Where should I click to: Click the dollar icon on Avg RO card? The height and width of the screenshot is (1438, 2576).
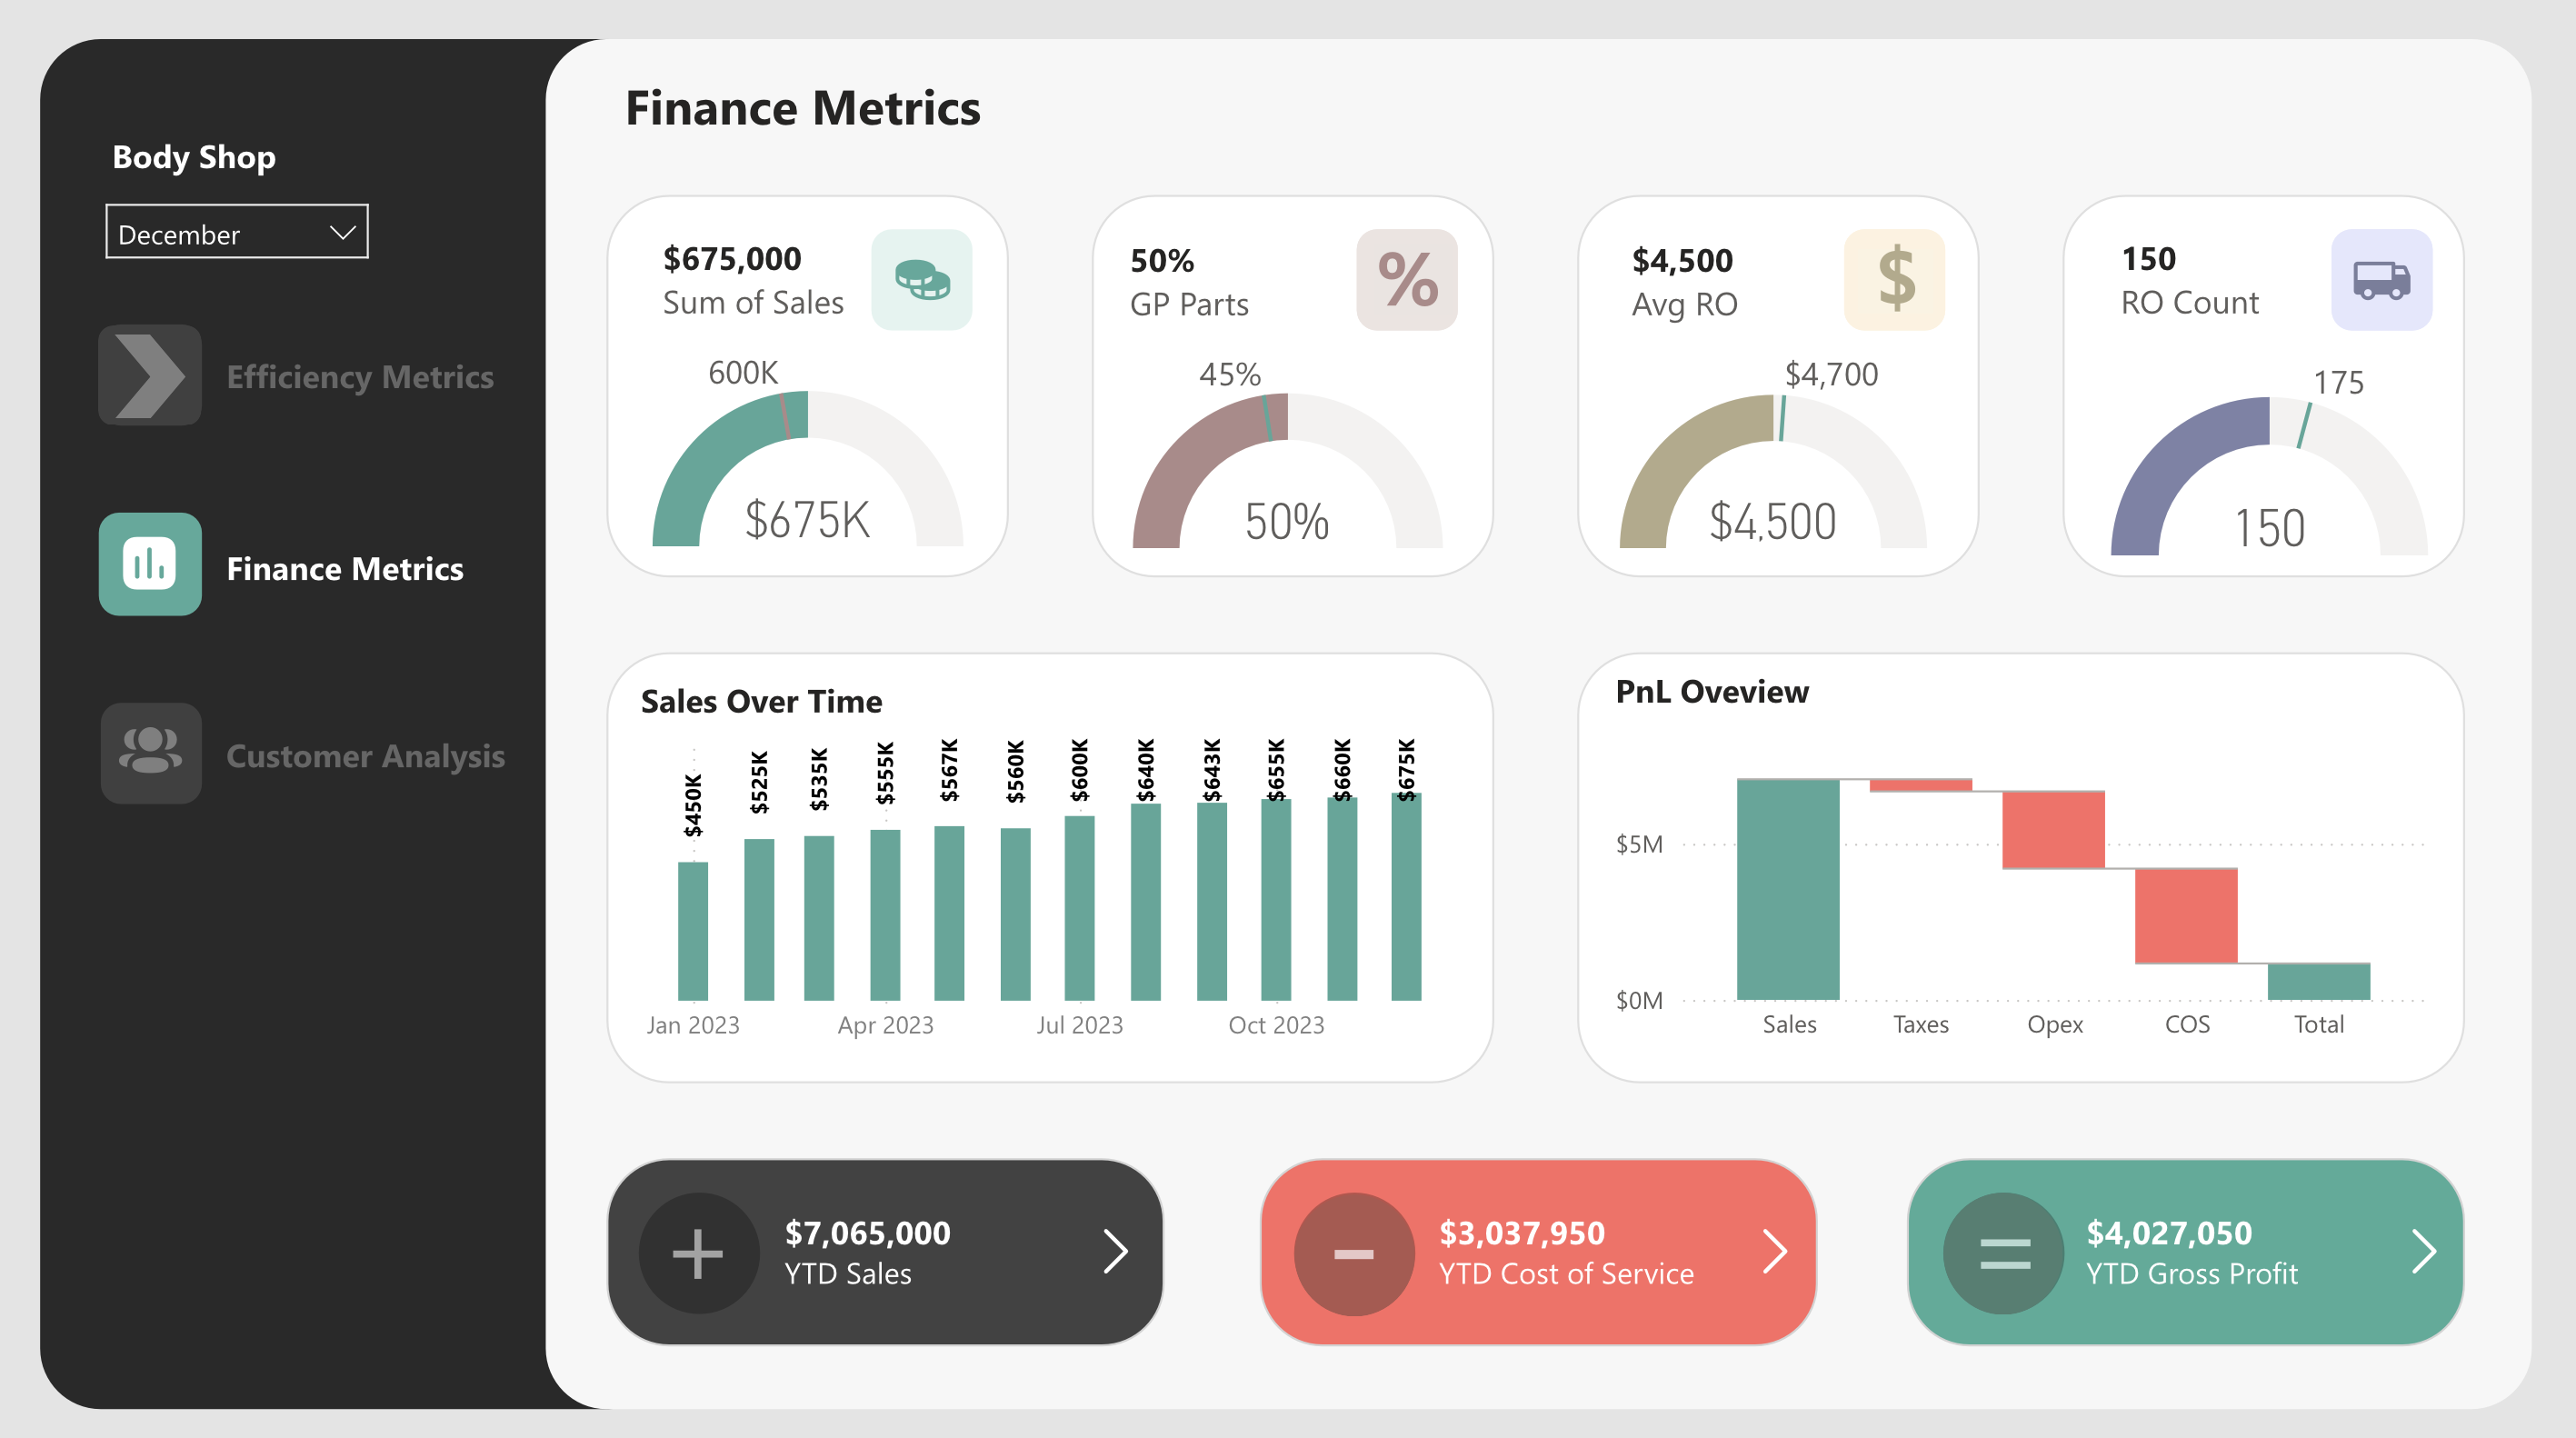click(1894, 280)
